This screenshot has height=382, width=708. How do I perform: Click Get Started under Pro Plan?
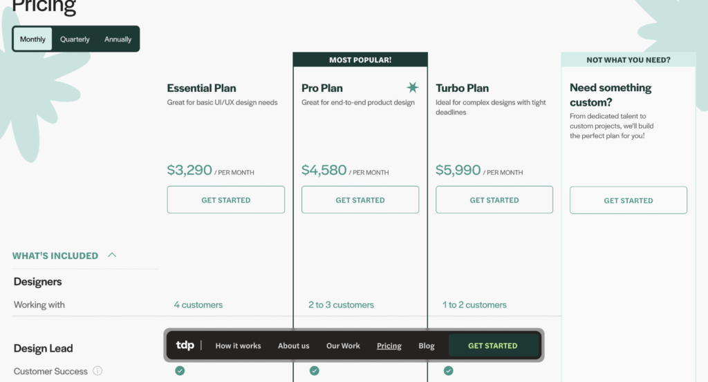click(360, 200)
